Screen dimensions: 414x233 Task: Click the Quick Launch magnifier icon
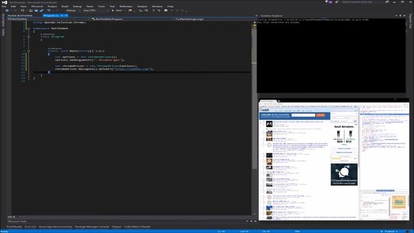387,2
